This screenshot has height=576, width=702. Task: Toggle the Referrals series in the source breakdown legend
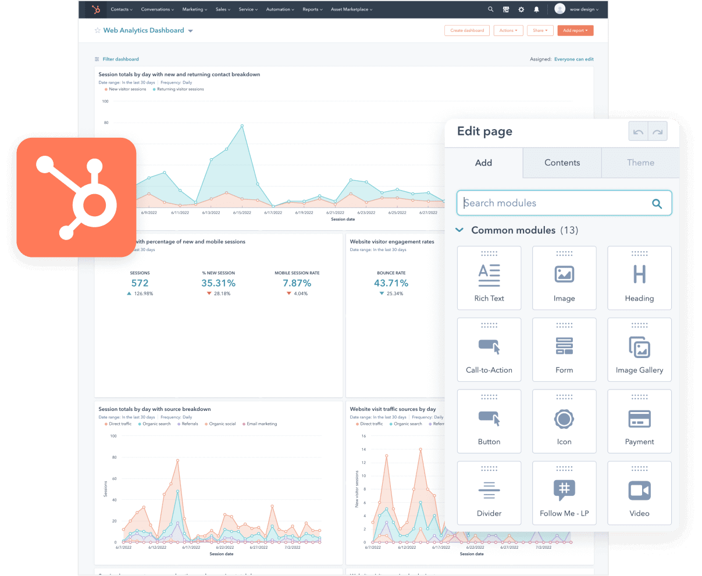click(188, 424)
